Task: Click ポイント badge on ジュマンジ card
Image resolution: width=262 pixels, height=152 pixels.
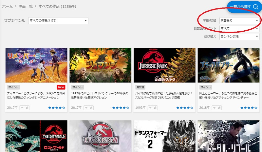Action: pos(77,87)
